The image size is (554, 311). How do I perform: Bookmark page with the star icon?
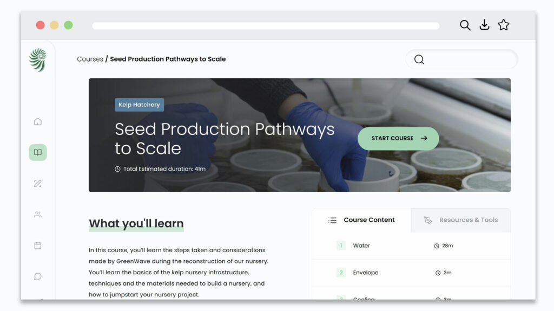[x=504, y=25]
